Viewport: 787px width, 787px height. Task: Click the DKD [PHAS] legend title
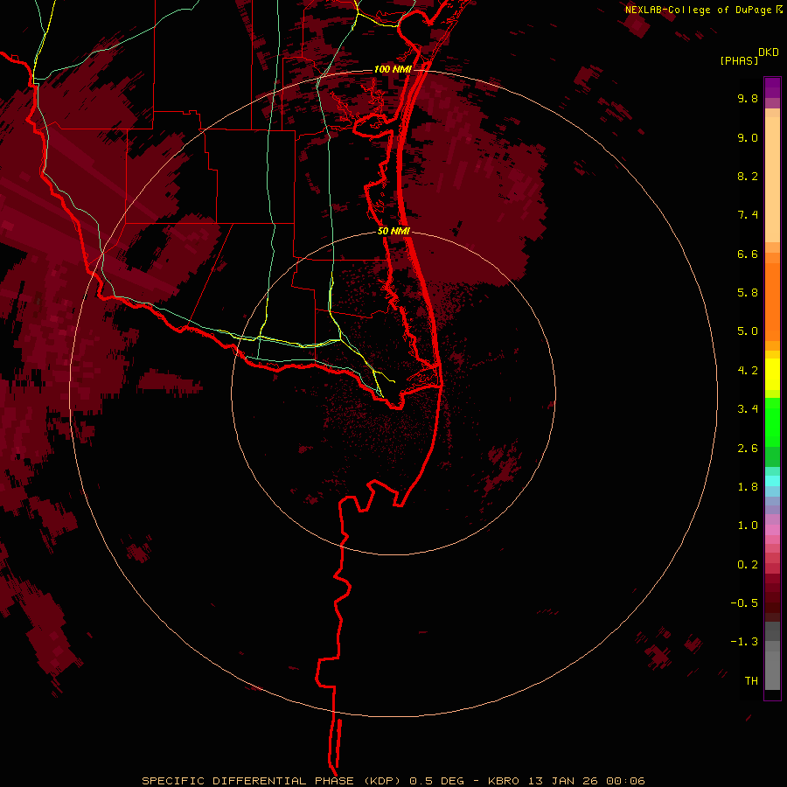(x=749, y=56)
